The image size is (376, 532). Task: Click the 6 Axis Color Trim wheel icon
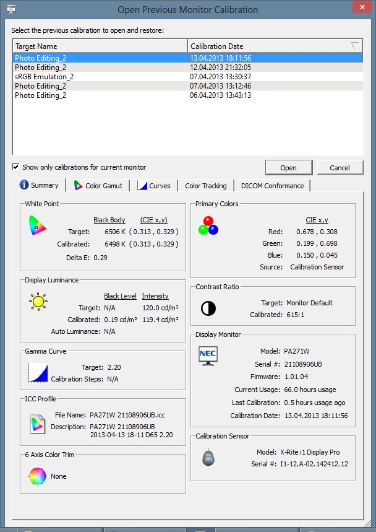pos(38,476)
